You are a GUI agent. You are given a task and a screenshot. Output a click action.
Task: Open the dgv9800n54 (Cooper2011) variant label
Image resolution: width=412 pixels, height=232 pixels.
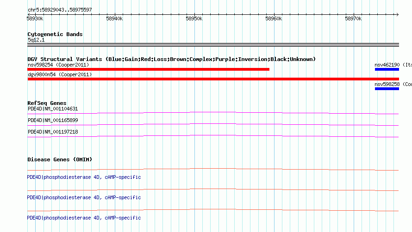tap(60, 74)
